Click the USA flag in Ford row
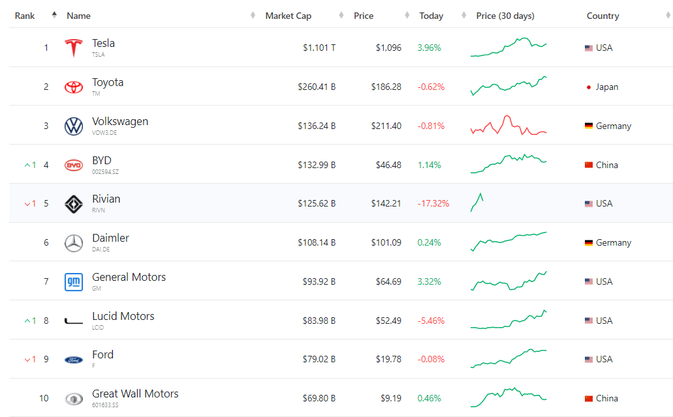 tap(588, 359)
